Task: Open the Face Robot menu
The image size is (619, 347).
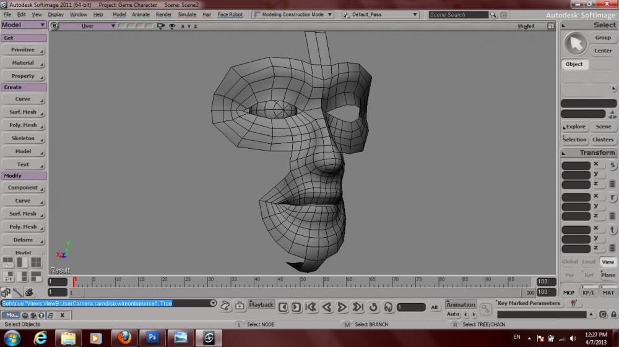Action: 230,15
